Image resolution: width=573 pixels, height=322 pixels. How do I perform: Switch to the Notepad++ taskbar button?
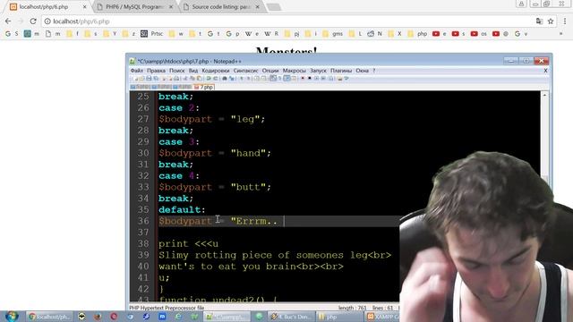[227, 317]
